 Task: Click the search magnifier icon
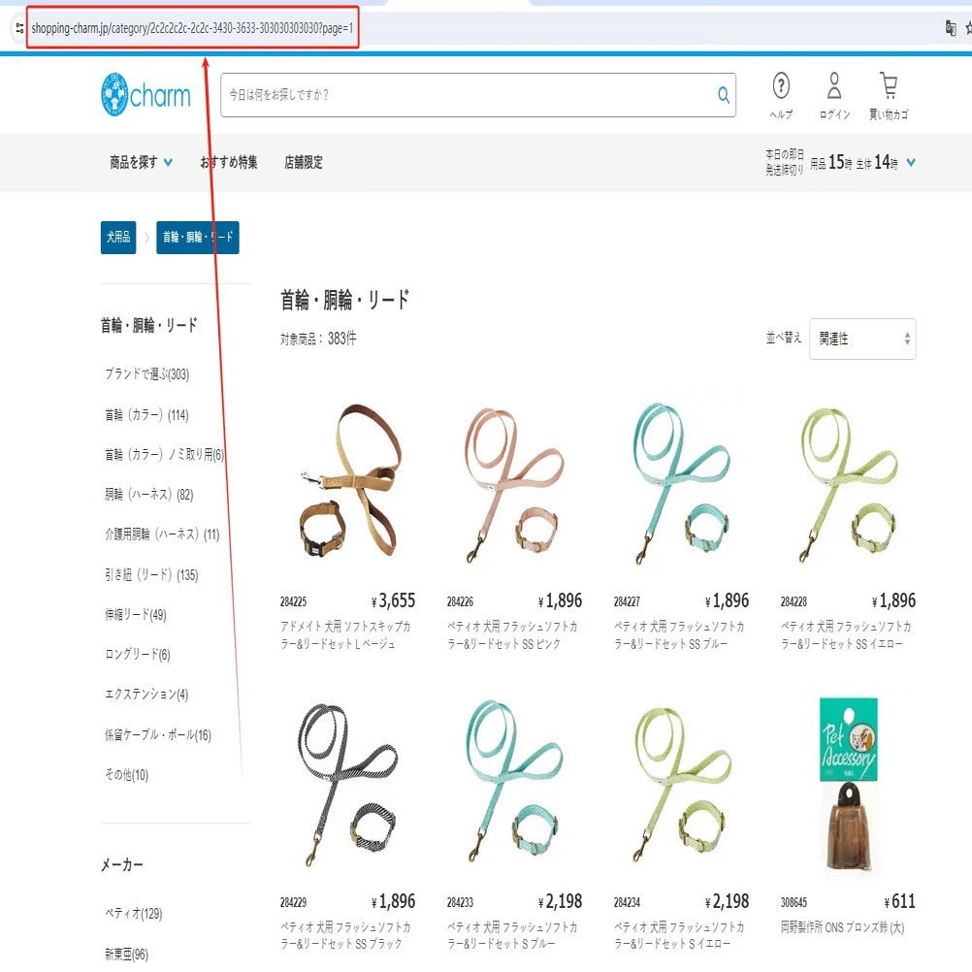pos(724,95)
